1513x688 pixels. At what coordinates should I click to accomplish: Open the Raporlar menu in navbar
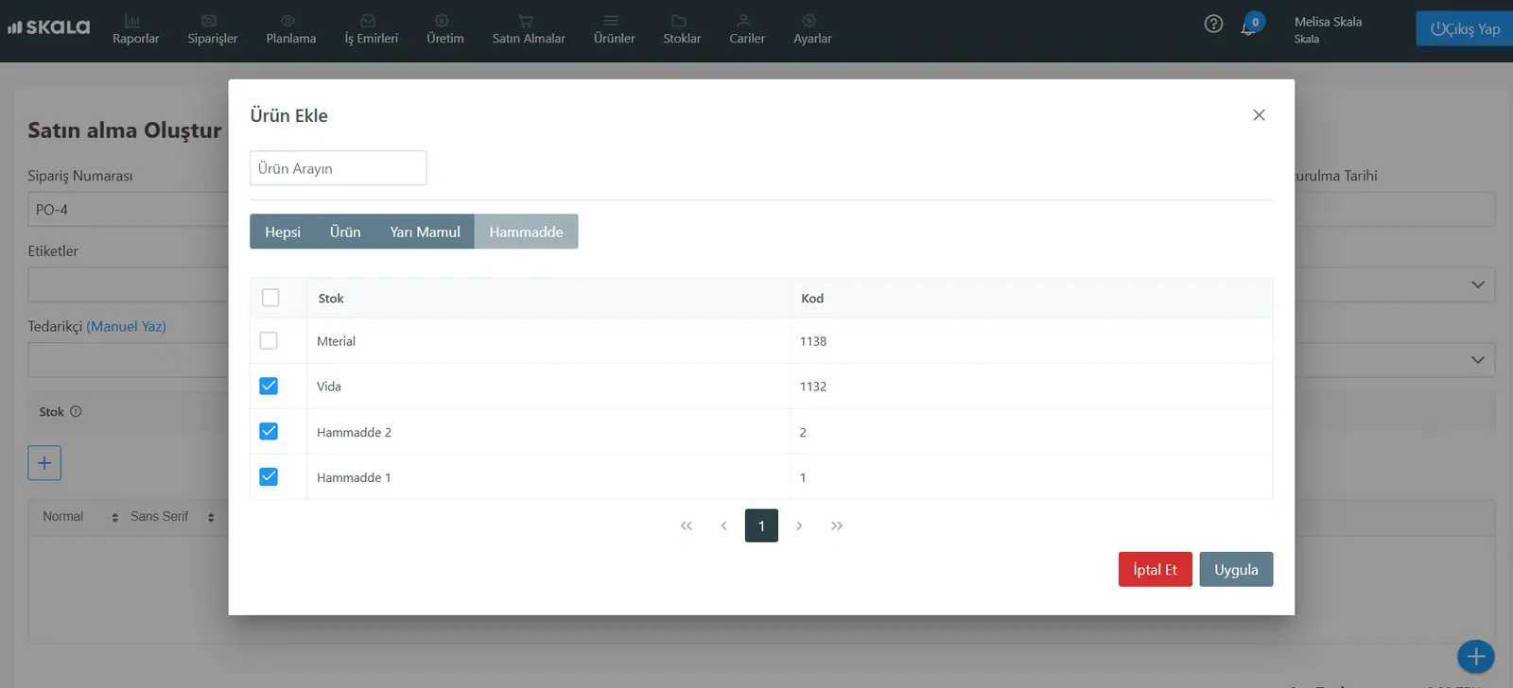135,29
